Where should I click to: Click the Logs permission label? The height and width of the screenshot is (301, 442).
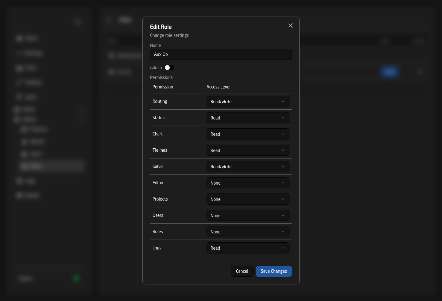pyautogui.click(x=157, y=248)
